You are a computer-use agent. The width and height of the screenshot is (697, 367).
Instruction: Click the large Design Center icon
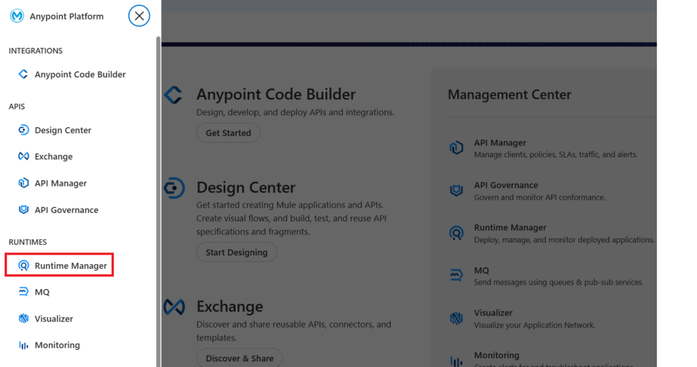coord(174,188)
